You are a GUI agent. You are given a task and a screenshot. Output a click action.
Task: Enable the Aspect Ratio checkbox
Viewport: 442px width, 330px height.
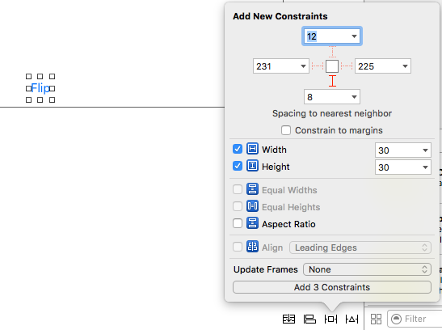click(x=238, y=224)
